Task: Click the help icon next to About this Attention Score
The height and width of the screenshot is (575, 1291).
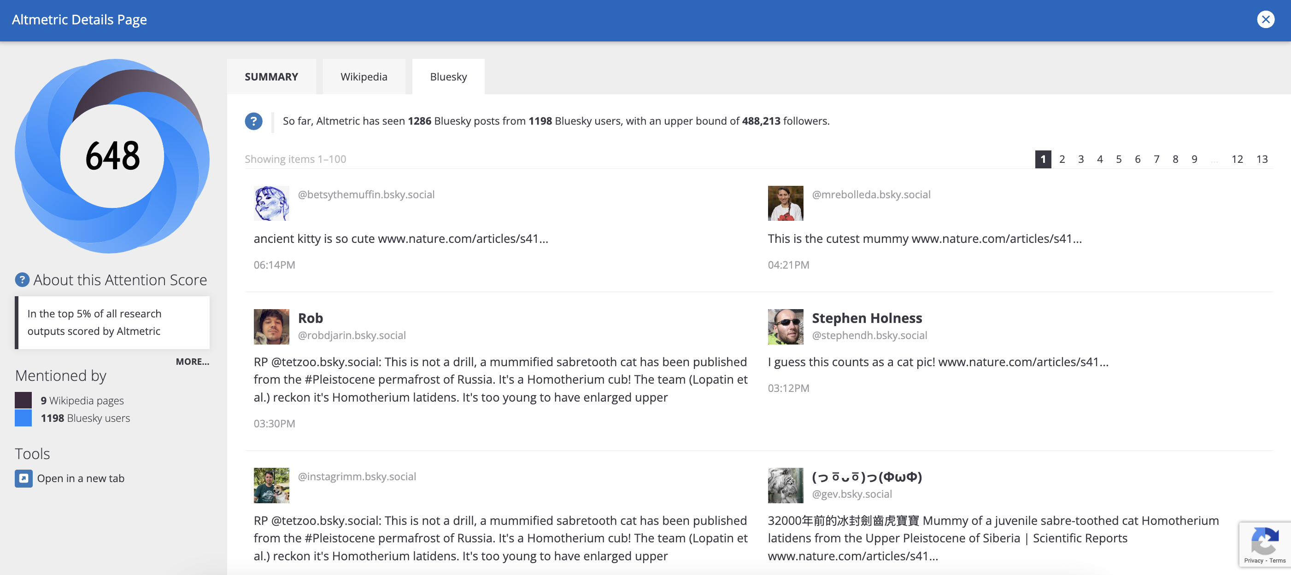Action: pos(22,280)
